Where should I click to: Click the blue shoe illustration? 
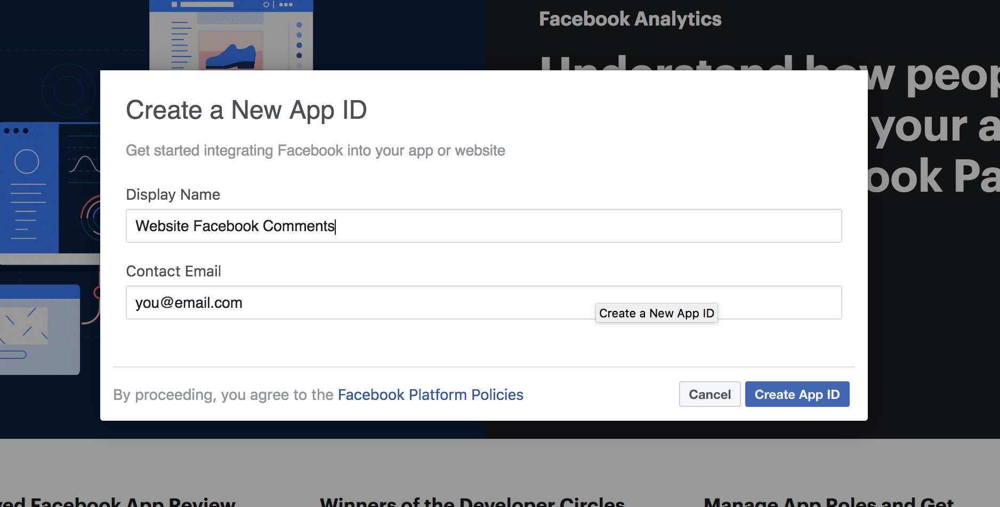[230, 56]
